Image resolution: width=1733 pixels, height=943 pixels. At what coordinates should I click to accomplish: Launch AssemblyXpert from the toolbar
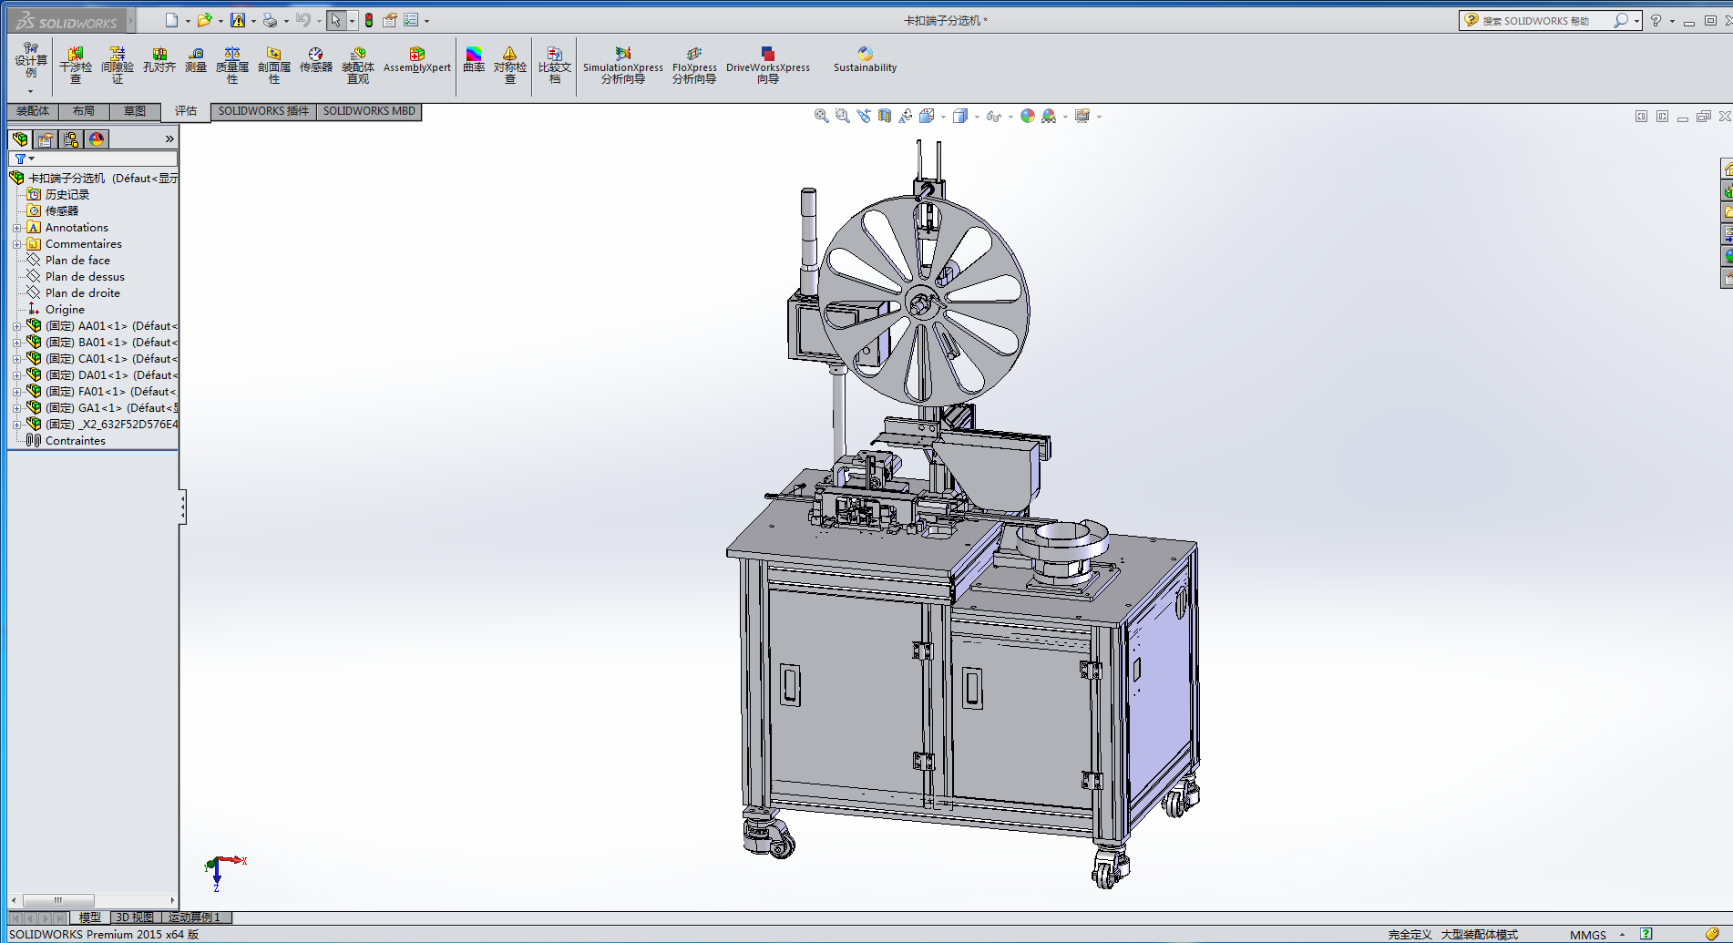[x=416, y=60]
